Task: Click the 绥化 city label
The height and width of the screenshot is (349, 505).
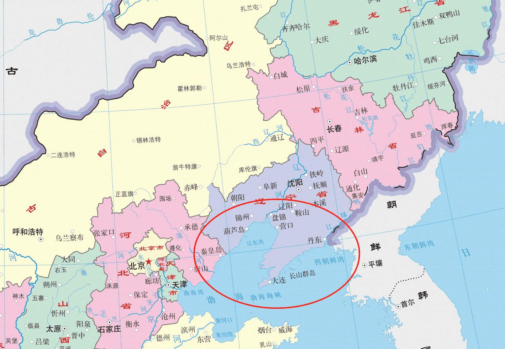Action: (x=362, y=31)
